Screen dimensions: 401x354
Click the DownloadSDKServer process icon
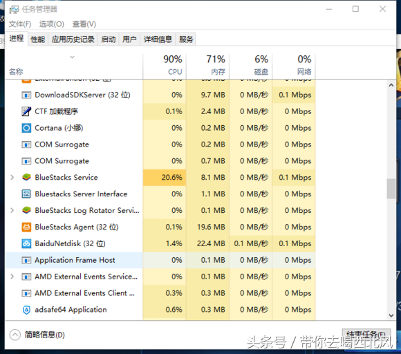[26, 95]
